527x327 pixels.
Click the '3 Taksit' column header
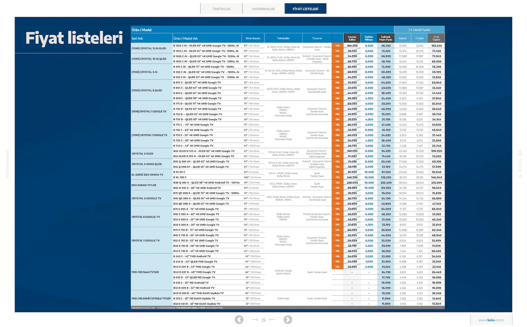tap(419, 38)
